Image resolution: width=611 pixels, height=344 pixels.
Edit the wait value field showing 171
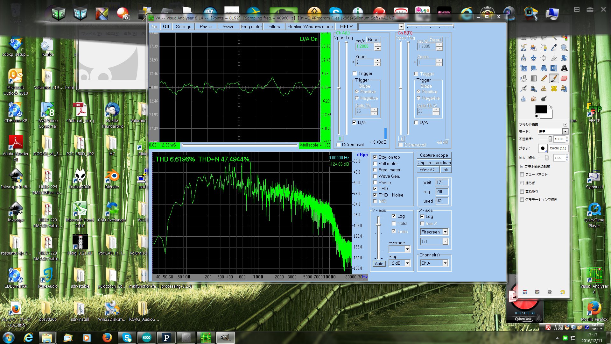point(441,182)
